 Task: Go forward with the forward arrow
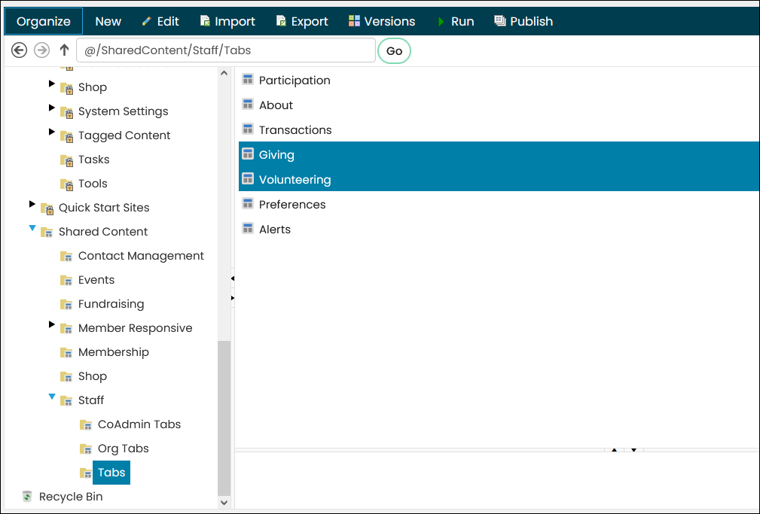pyautogui.click(x=41, y=50)
